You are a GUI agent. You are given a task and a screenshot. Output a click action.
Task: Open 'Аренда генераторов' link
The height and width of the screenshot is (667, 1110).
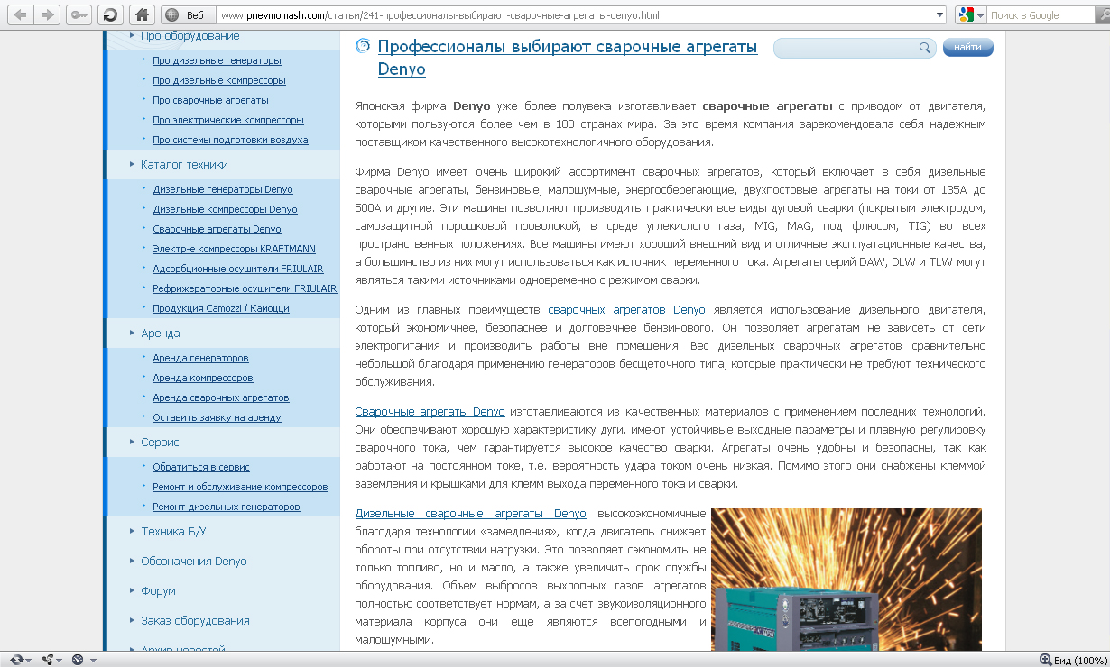(x=200, y=358)
